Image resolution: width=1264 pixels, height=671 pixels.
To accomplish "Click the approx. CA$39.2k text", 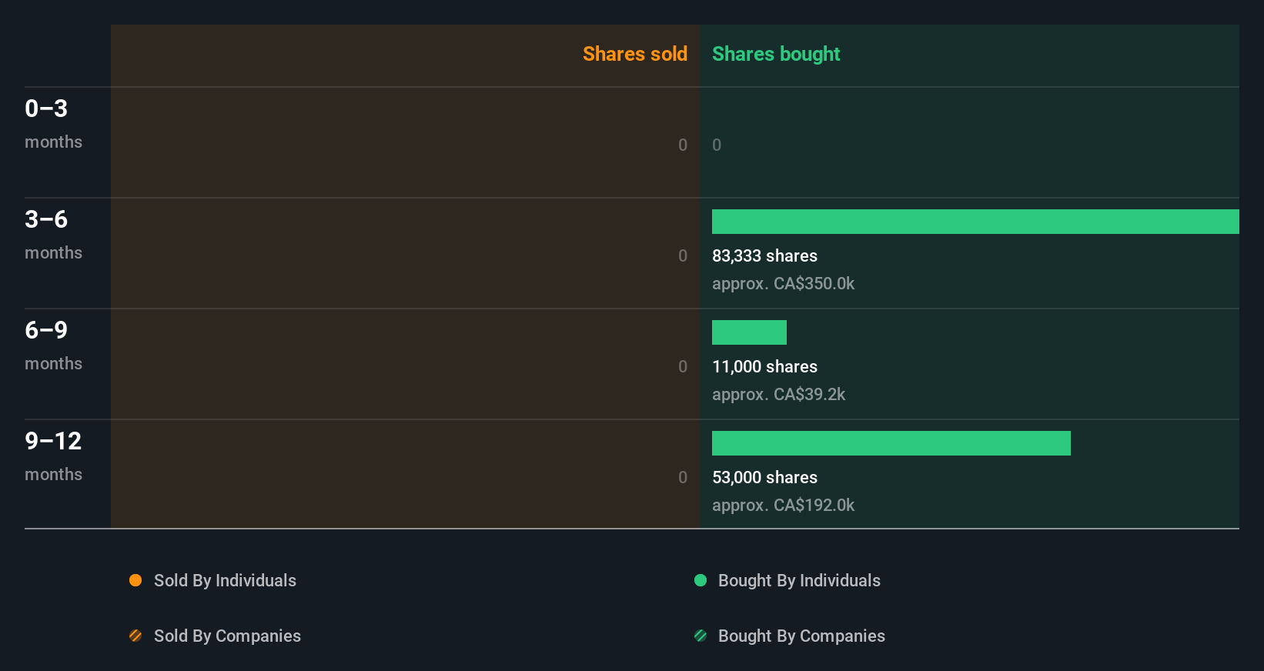I will tap(778, 394).
